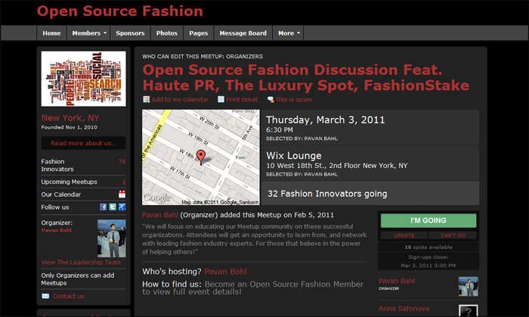Click the UPDATE RSVP button

coord(404,235)
